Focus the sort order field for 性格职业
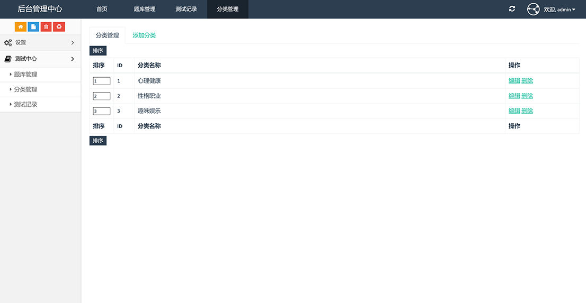The height and width of the screenshot is (303, 586). click(102, 96)
